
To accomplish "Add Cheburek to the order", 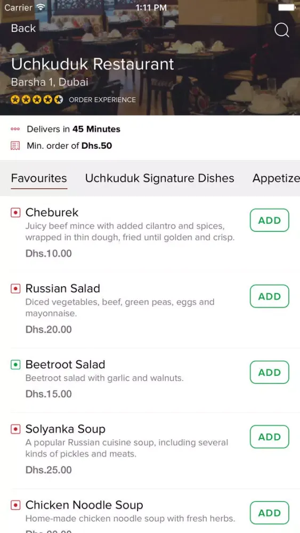I will 270,220.
